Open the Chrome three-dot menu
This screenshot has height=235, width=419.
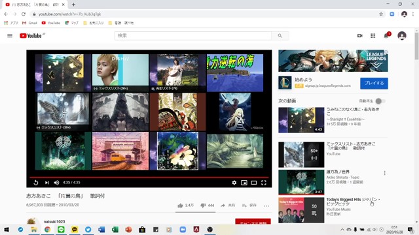413,14
